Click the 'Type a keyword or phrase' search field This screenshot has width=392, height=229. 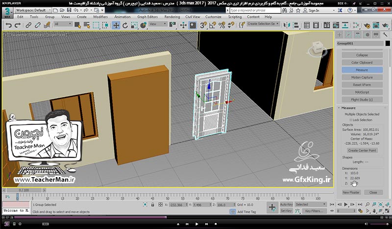[255, 10]
